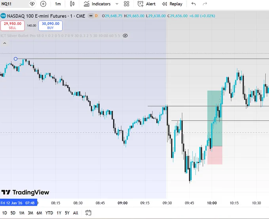
Task: Click the green profit zone of long position
Action: click(215, 118)
